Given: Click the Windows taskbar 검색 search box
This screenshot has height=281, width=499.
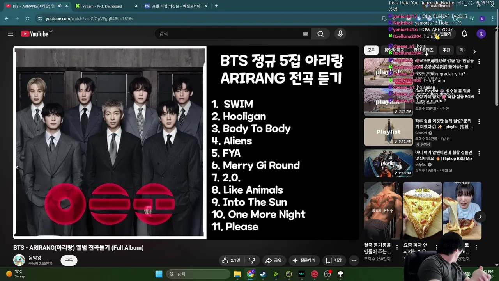Looking at the screenshot, I should (197, 274).
